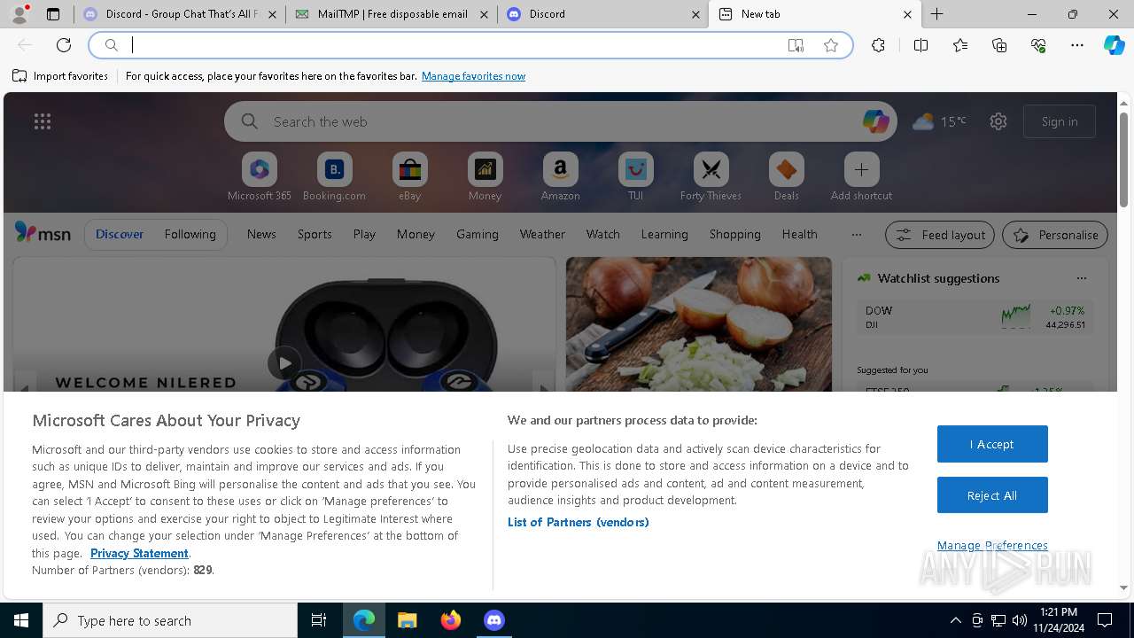Click the Copilot icon in search box
Screen dimensions: 1134x638
(x=875, y=121)
